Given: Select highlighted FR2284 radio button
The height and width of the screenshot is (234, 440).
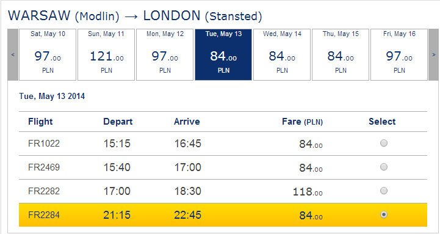Looking at the screenshot, I should (384, 214).
